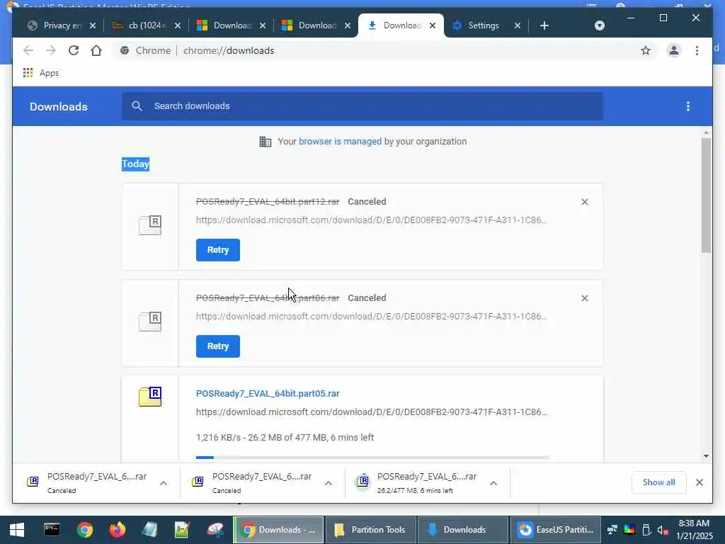This screenshot has width=725, height=544.
Task: Open POSReady7_EVAL_64bit.part05.rar file link
Action: [x=268, y=394]
